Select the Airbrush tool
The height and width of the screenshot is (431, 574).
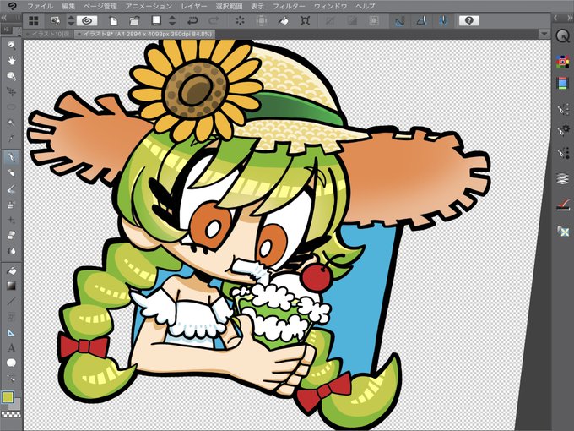11,205
